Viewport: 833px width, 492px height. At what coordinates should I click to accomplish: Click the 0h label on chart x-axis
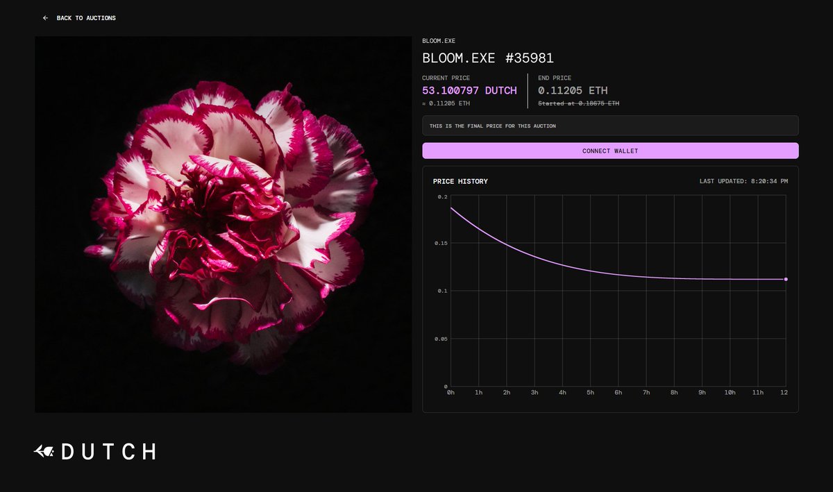point(451,393)
